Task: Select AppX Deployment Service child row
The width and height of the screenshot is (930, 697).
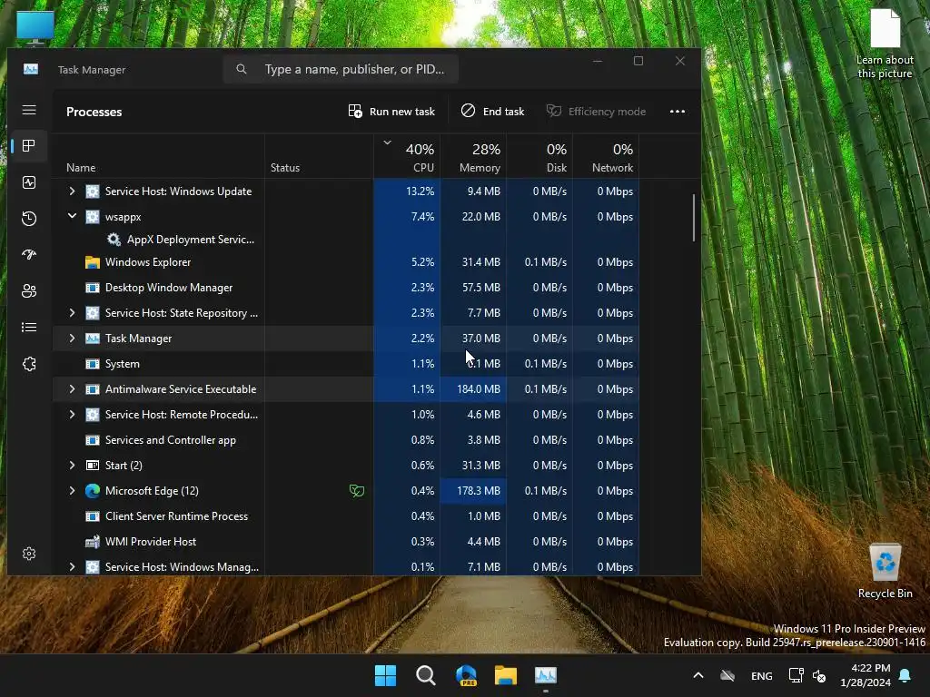Action: click(x=346, y=240)
